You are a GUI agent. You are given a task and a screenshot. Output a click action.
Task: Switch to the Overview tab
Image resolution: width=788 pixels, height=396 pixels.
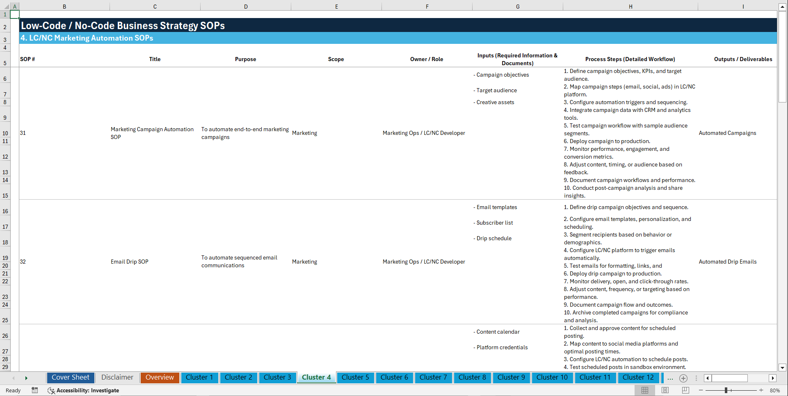pyautogui.click(x=160, y=378)
